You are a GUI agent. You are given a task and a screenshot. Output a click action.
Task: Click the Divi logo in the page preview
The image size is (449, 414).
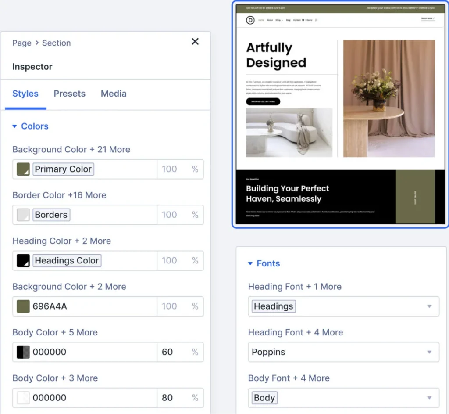click(x=250, y=20)
